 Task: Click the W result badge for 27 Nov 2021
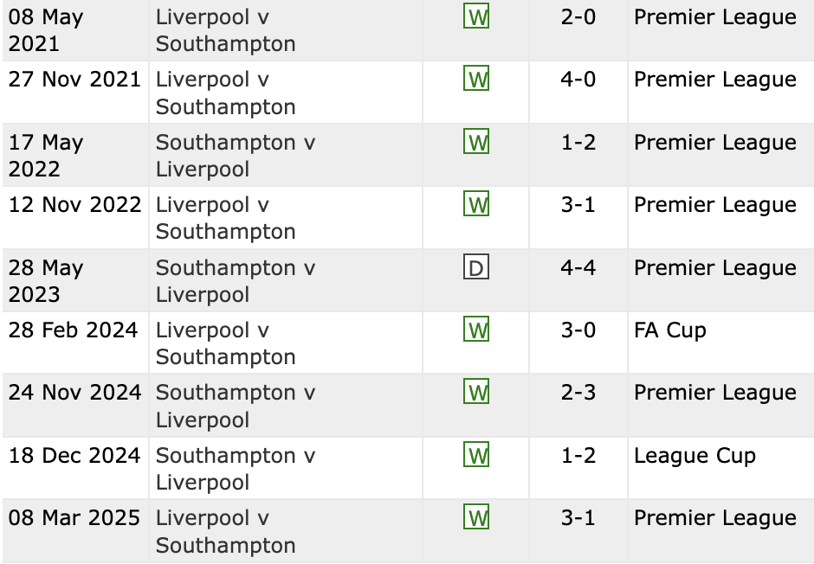coord(476,80)
